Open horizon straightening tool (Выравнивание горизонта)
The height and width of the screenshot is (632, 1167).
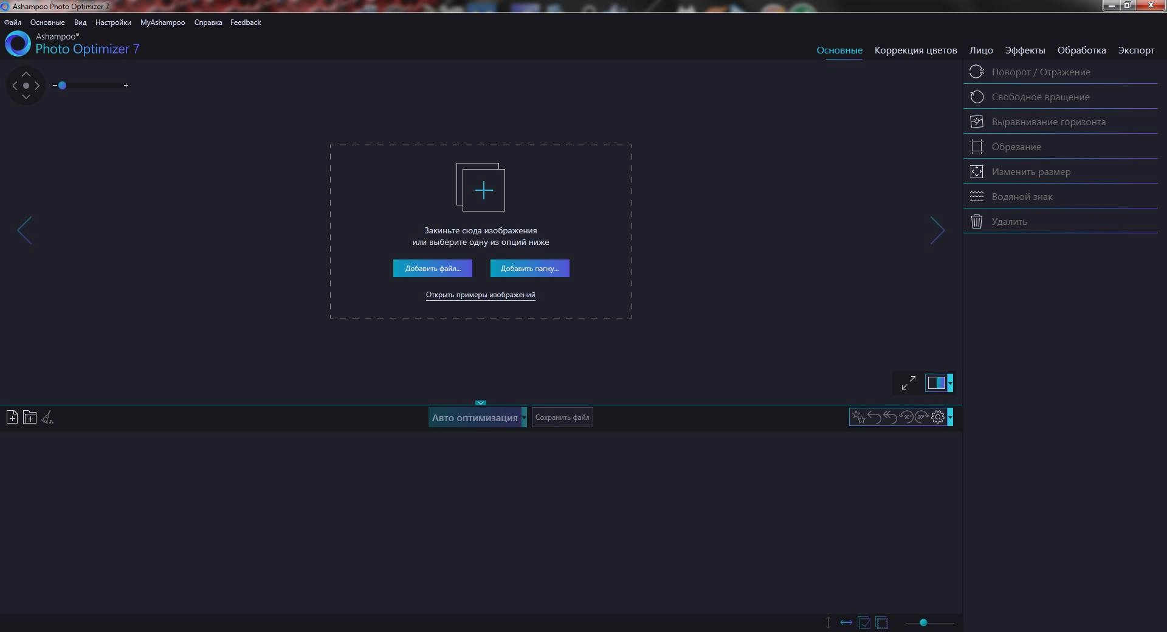pyautogui.click(x=1061, y=122)
